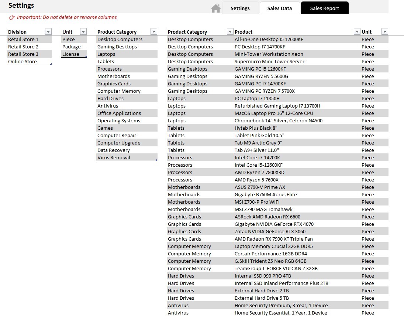Click GAMING RYZEN 5 5600G cell
This screenshot has height=316, width=404.
click(x=297, y=77)
